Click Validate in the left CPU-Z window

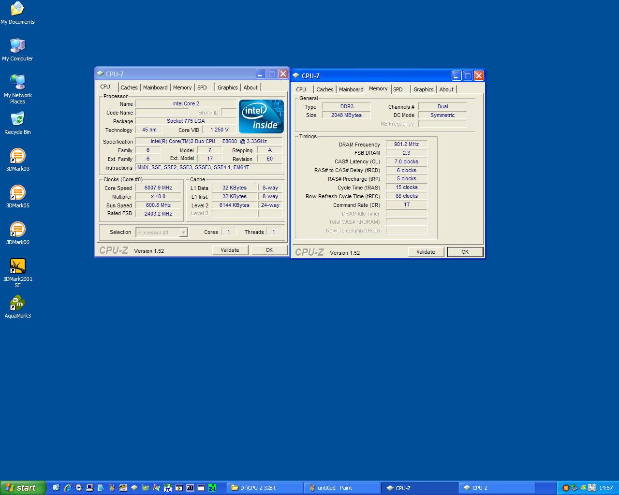tap(230, 250)
